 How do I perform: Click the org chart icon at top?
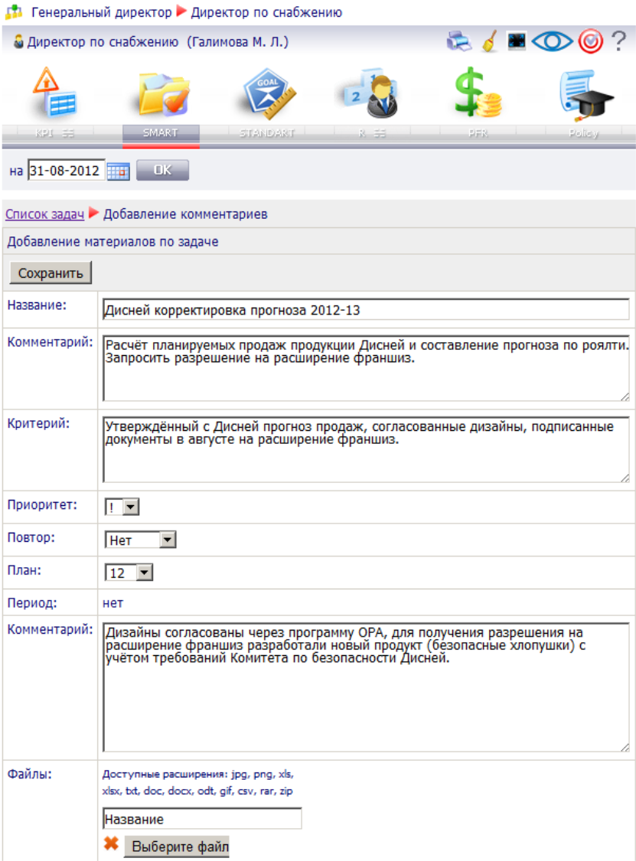point(15,11)
